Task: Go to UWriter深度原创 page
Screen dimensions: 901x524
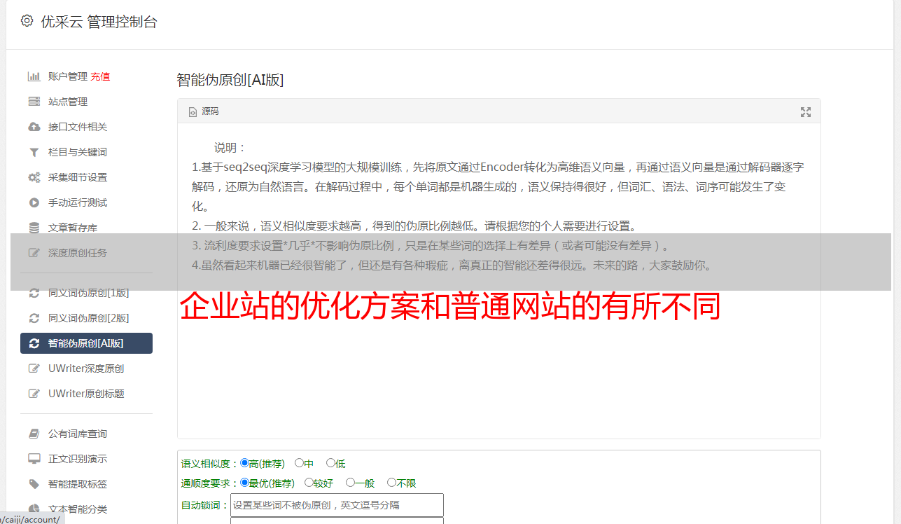Action: click(x=86, y=368)
